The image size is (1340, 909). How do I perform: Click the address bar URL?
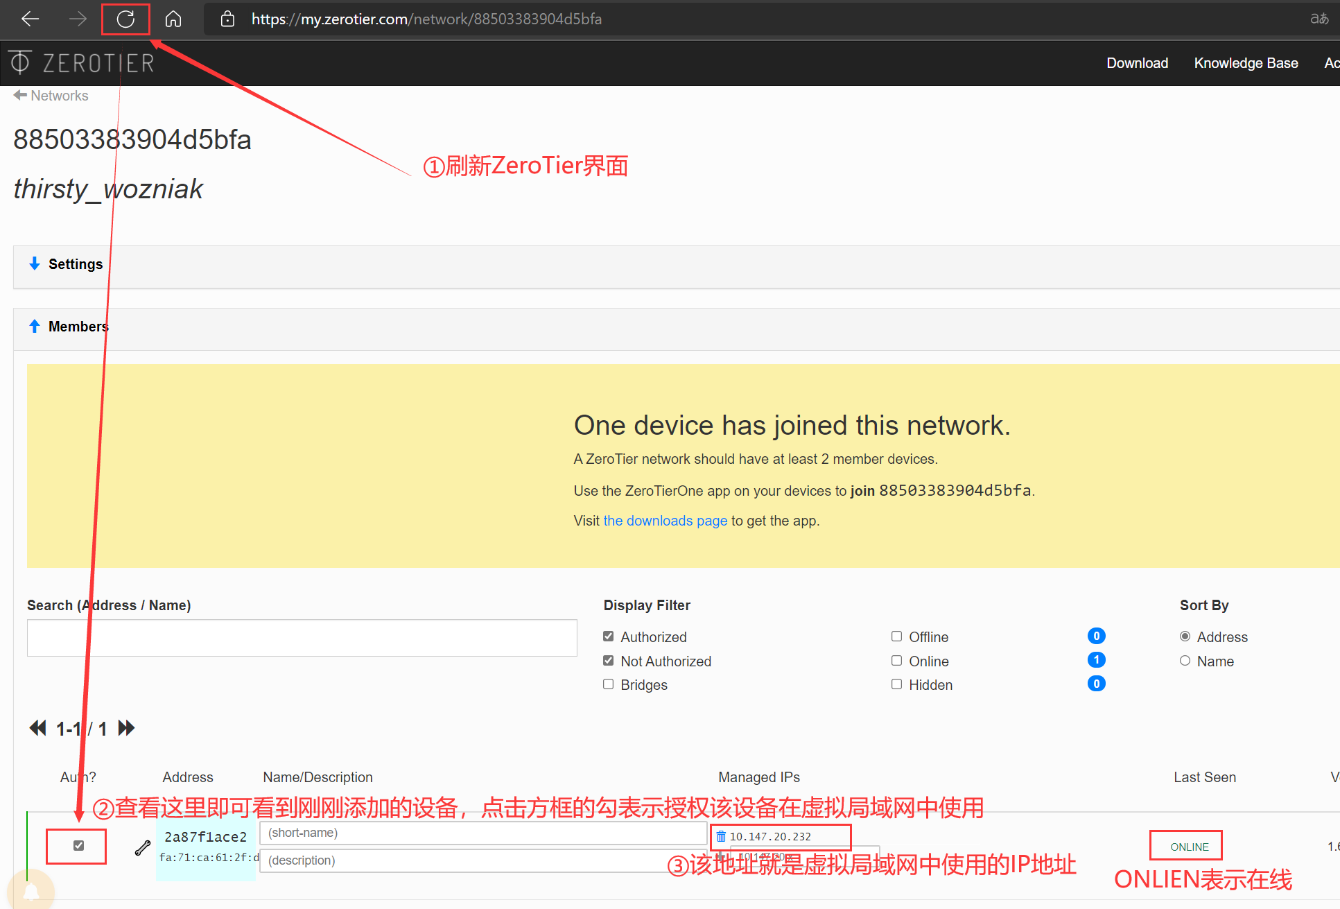pos(426,19)
